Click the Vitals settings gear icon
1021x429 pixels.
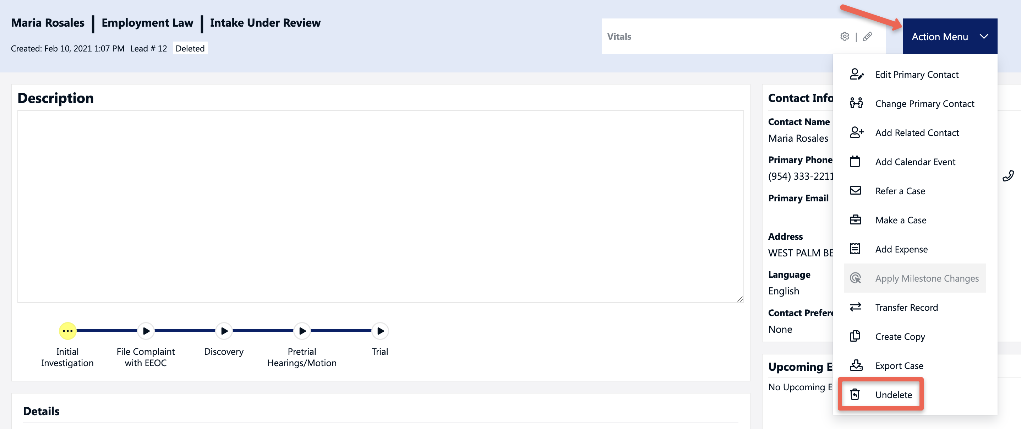[x=844, y=37]
